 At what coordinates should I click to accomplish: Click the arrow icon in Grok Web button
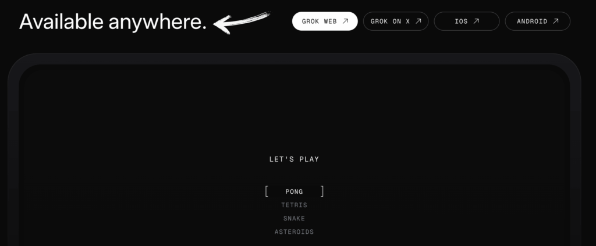[345, 21]
